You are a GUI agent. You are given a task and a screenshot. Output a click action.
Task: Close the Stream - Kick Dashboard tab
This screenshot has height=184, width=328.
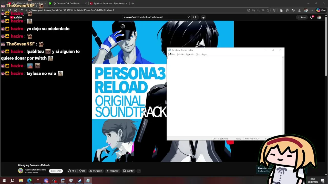86,3
